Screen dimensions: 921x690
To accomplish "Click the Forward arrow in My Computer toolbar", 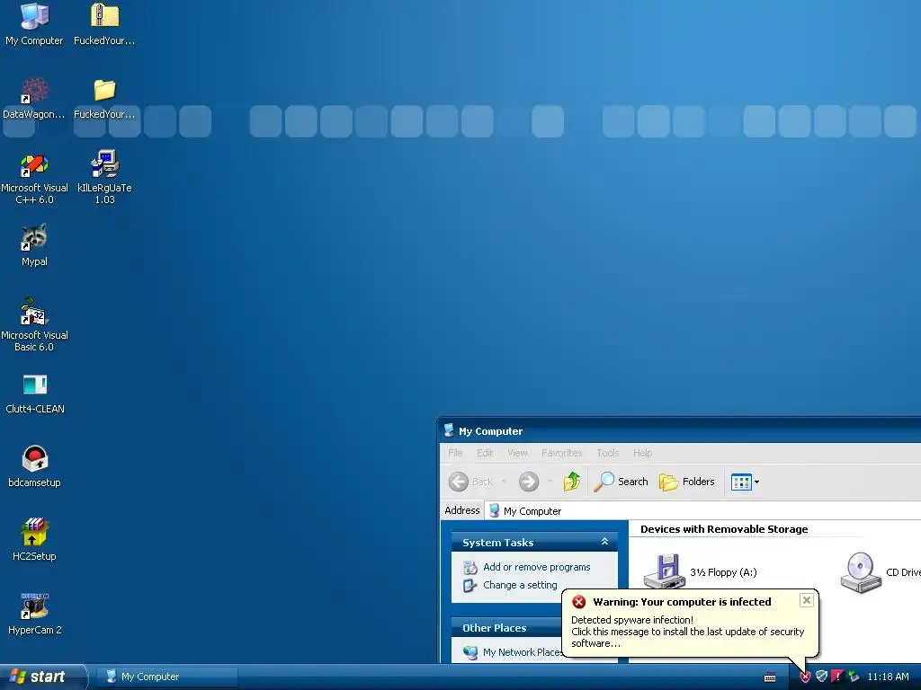I will pyautogui.click(x=529, y=482).
